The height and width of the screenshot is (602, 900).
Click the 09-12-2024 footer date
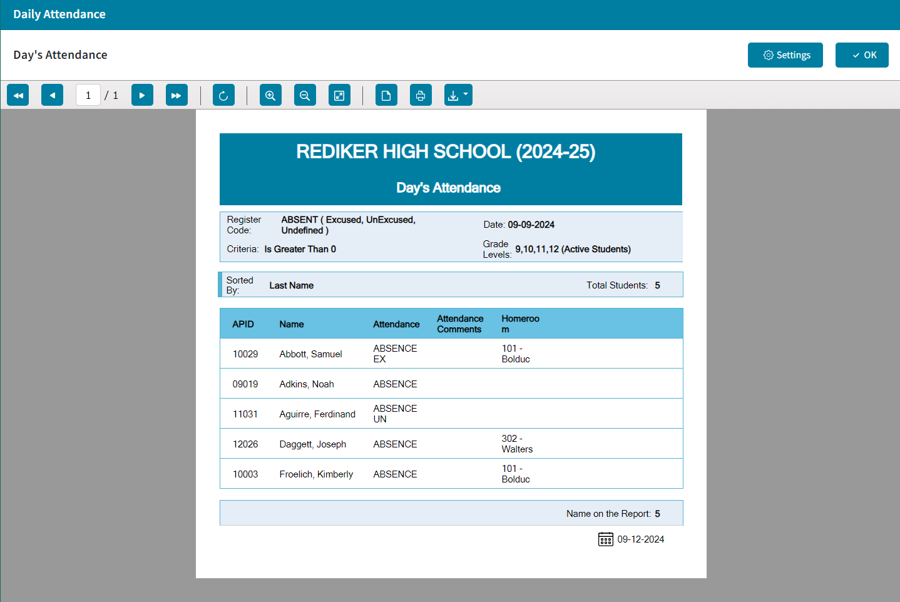(x=641, y=539)
